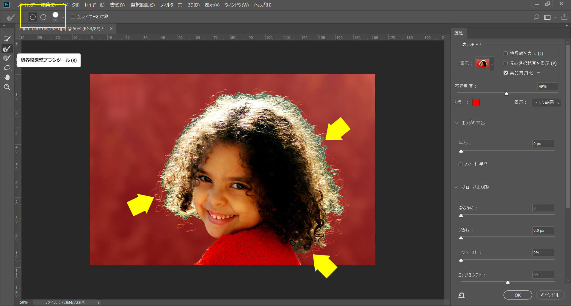Click the red overlay カラー swatch
Screen dimensions: 571x306
pos(476,102)
